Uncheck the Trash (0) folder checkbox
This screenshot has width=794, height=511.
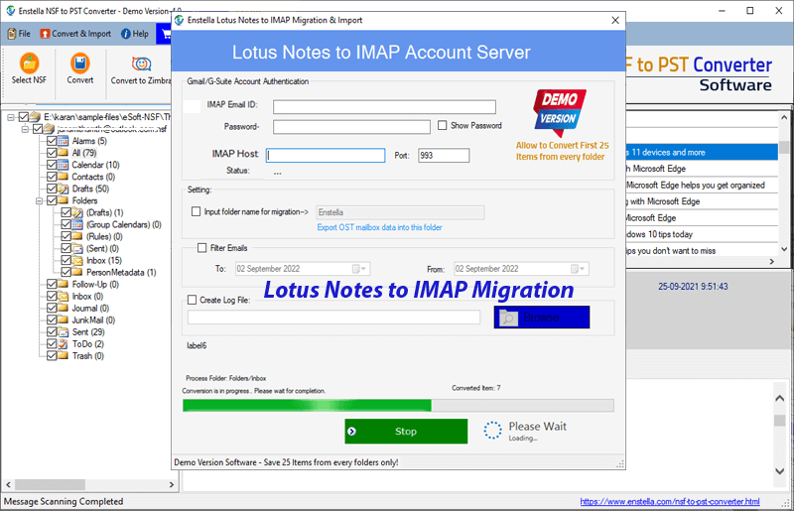pyautogui.click(x=52, y=356)
